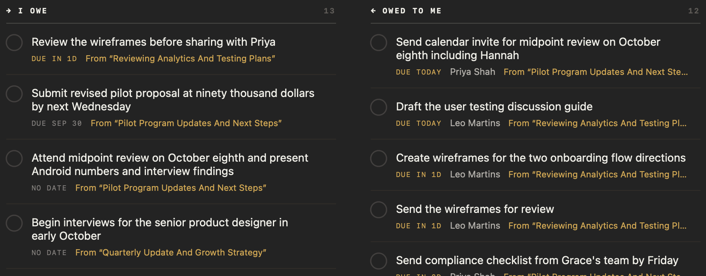This screenshot has height=276, width=706.
Task: Open task Review the wireframes before sharing with Priya
Action: pyautogui.click(x=153, y=42)
